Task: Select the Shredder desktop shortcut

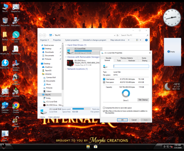Action: click(x=16, y=92)
